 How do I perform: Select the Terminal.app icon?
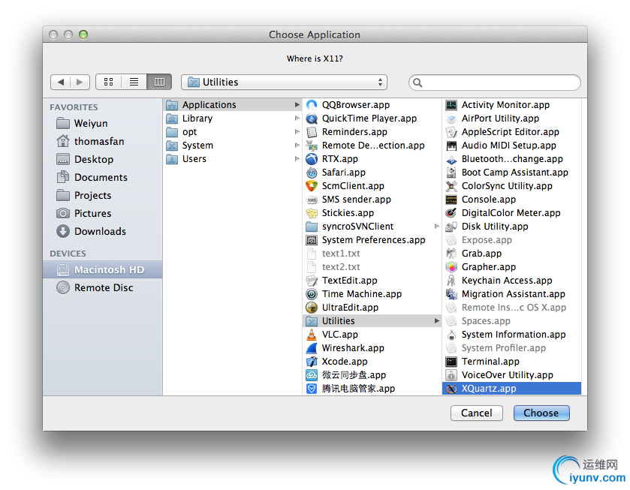(x=451, y=362)
